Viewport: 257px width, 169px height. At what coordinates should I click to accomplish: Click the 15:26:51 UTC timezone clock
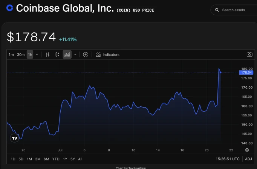pyautogui.click(x=228, y=159)
